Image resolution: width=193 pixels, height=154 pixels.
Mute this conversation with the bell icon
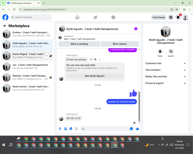click(x=160, y=52)
